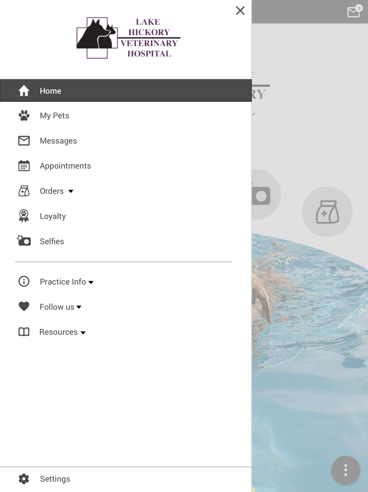Tap the round medicine bag orders button
368x492 pixels.
pos(327,212)
